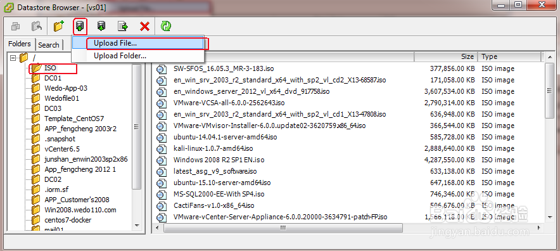
Task: Select the DC03 folder in the tree
Action: point(53,108)
